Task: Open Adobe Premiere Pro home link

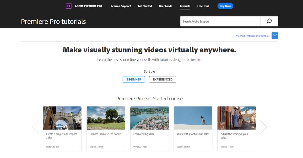Action: 88,6
